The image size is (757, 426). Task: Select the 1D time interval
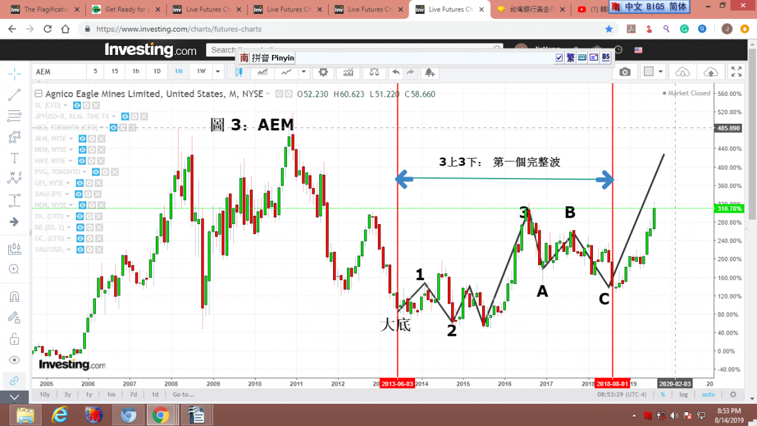[x=157, y=71]
